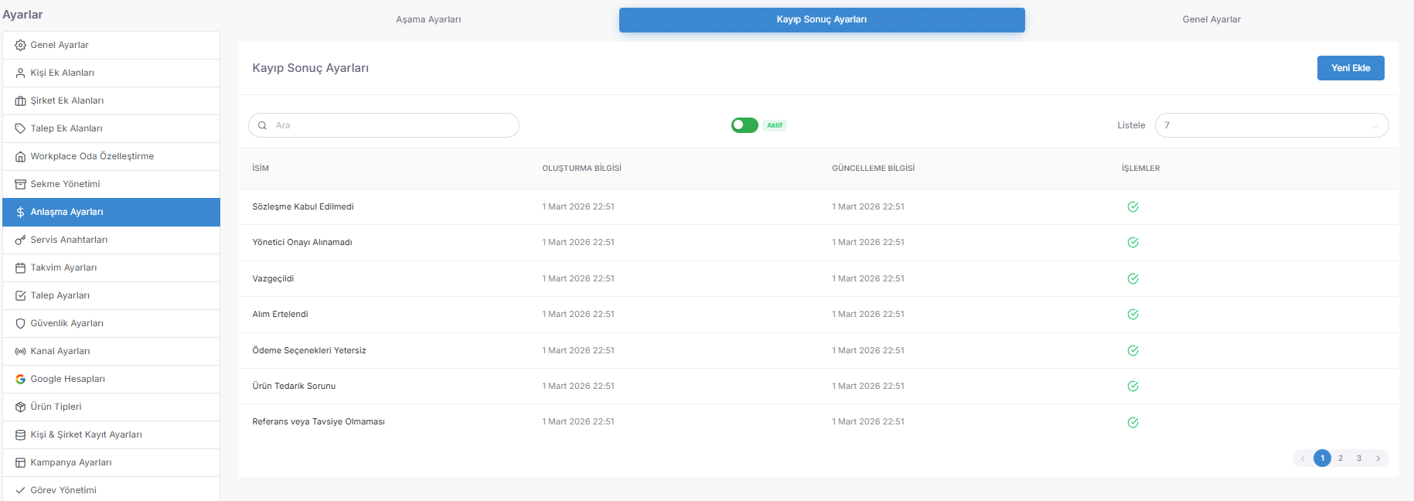Click the Ürün Tipleri box icon
This screenshot has height=501, width=1414.
[x=20, y=407]
